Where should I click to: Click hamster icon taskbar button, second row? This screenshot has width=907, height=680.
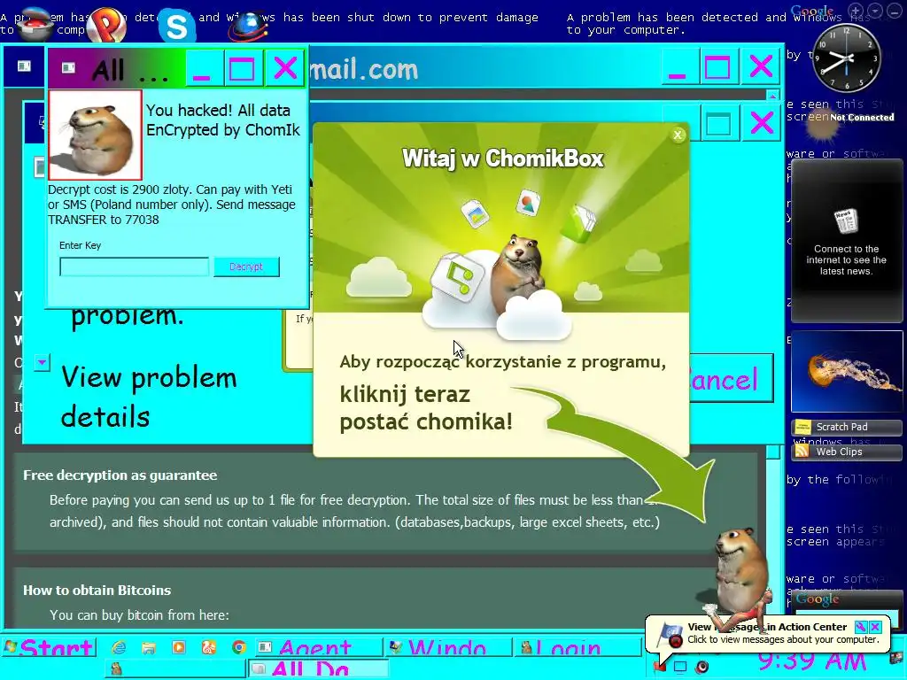(x=175, y=669)
